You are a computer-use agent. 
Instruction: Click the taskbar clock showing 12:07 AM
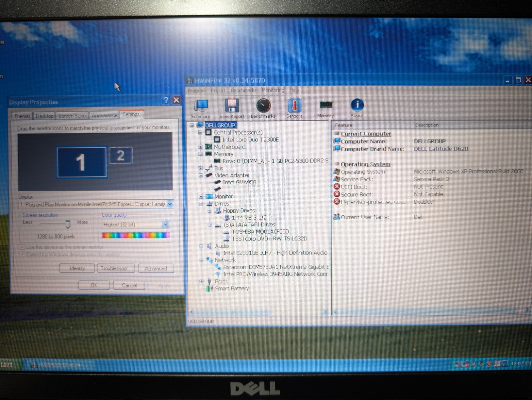520,364
